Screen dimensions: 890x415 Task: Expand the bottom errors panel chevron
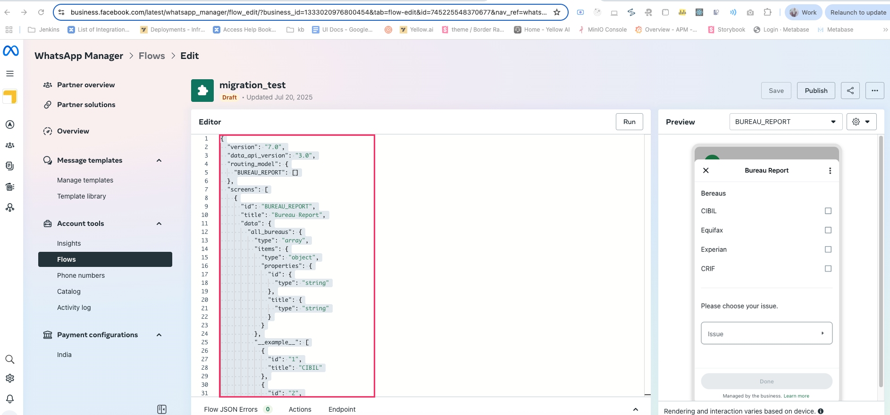636,409
